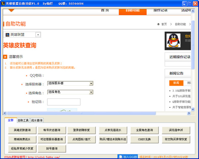
Task: Click the orange play icon beside 温馨提示
Action: point(5,57)
